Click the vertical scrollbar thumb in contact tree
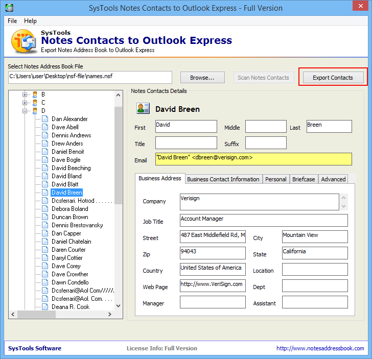 tap(118, 155)
